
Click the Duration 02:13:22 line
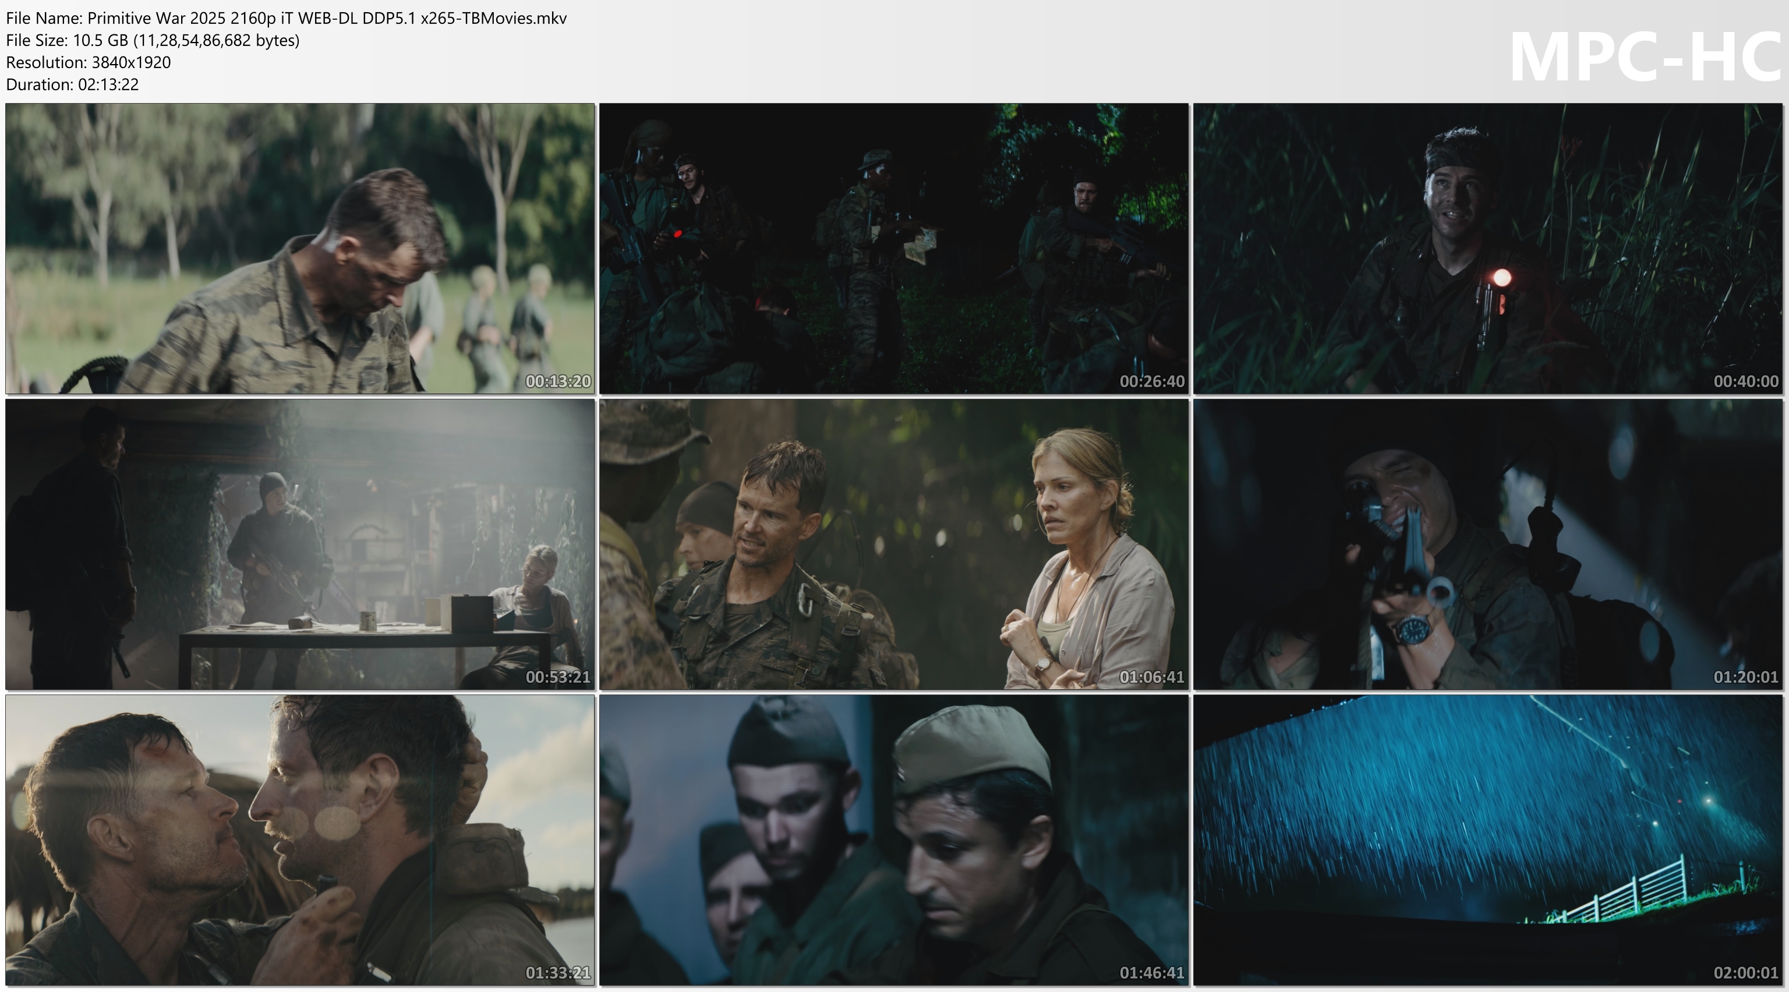point(72,84)
